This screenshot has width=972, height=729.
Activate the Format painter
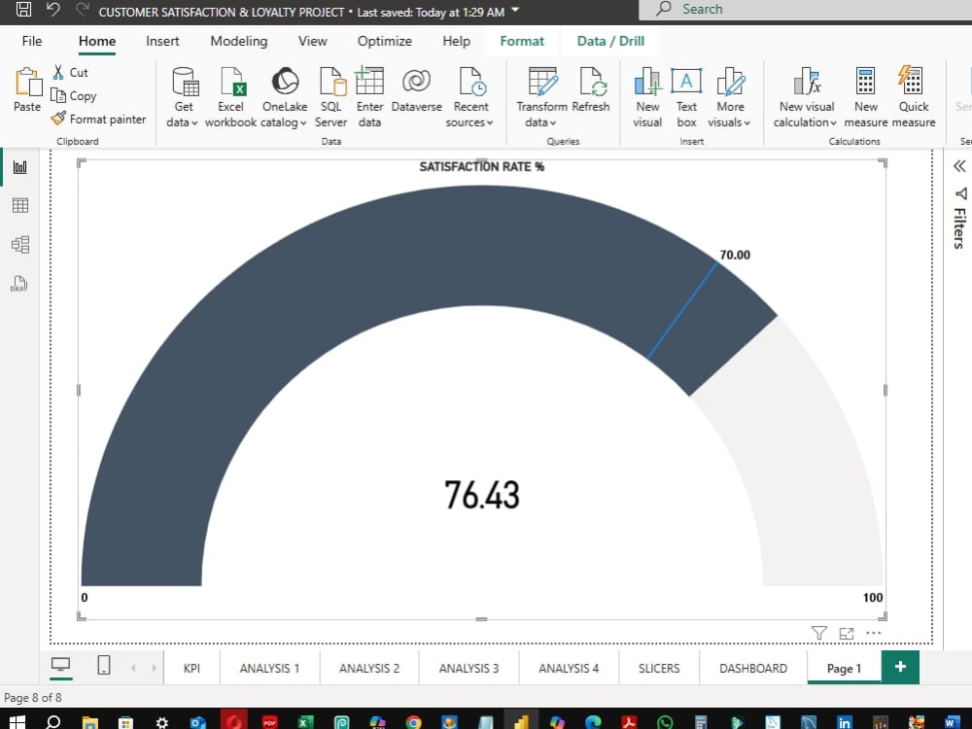pyautogui.click(x=99, y=119)
